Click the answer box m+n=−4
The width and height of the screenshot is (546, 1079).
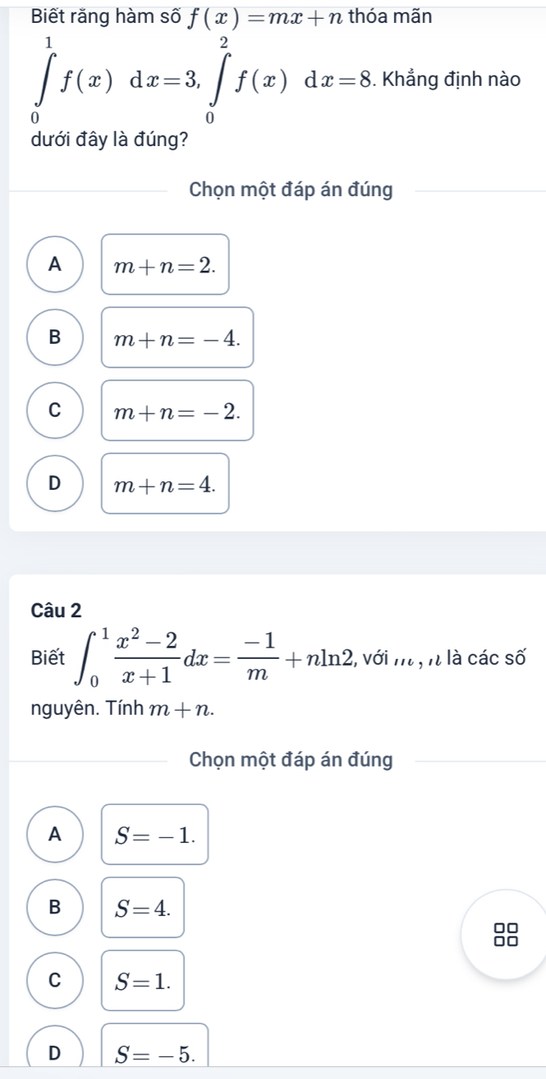click(x=177, y=337)
